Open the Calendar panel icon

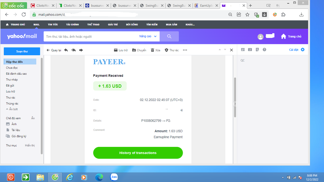250,50
